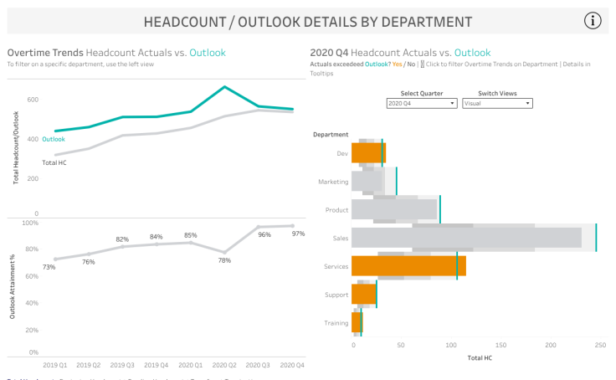This screenshot has width=616, height=380.
Task: Click the 97% data point label
Action: (x=298, y=234)
